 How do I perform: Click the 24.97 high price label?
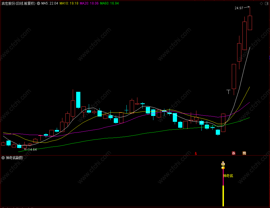(x=239, y=8)
